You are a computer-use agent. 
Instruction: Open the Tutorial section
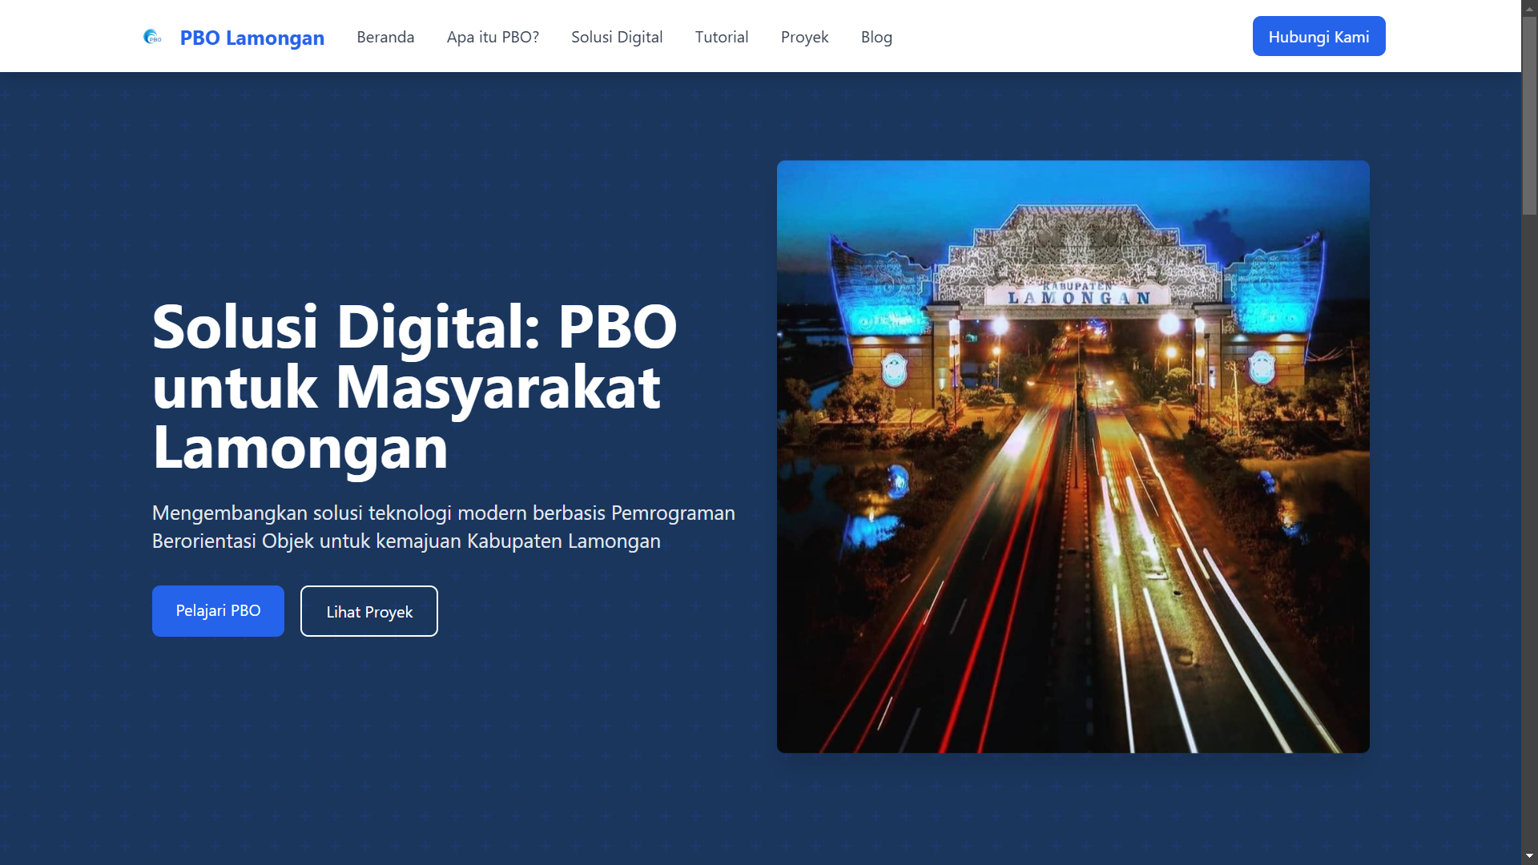(721, 37)
